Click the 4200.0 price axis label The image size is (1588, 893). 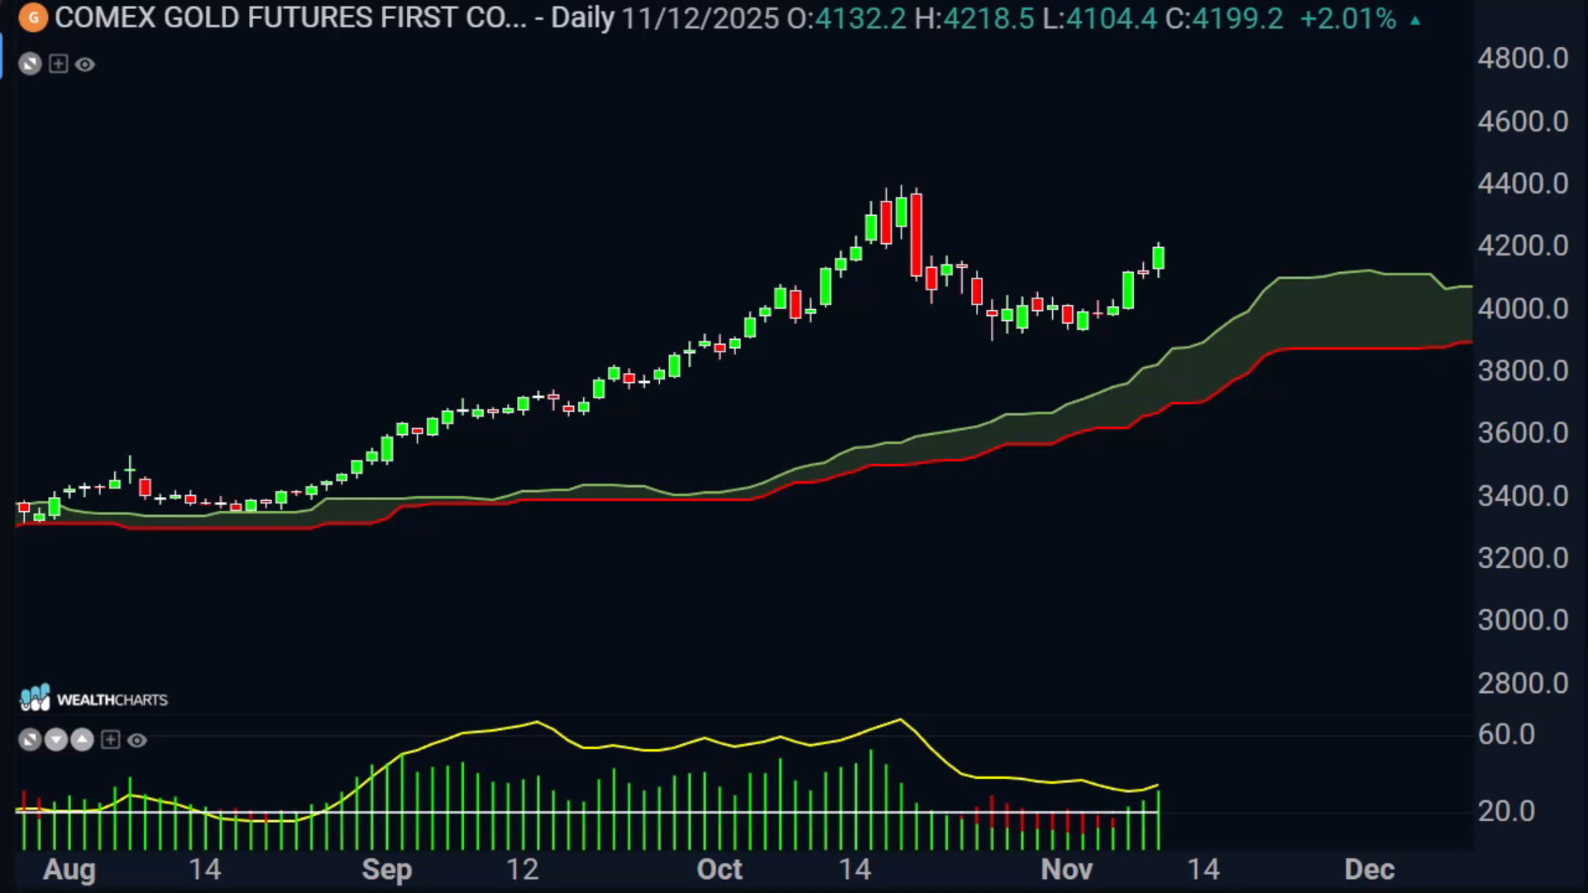click(x=1523, y=246)
